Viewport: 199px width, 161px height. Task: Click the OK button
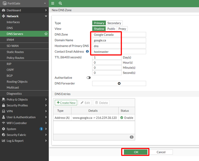click(136, 152)
